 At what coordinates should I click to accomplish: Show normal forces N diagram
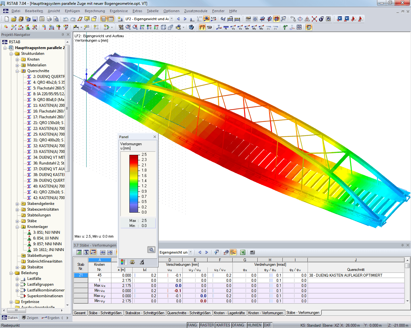click(x=226, y=27)
